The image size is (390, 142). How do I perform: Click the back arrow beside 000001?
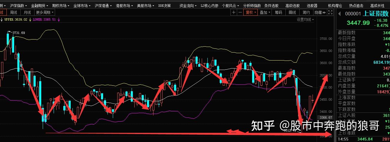click(339, 13)
